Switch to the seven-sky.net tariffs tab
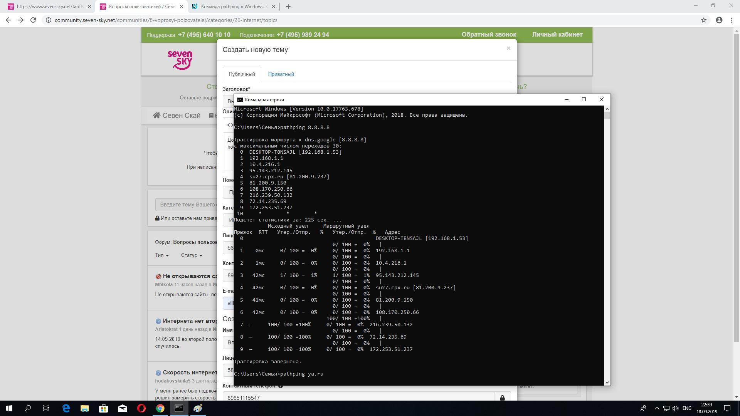Viewport: 740px width, 416px height. [x=49, y=7]
